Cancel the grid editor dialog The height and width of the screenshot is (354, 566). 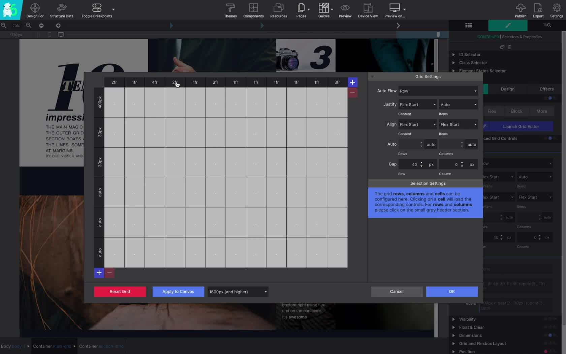397,292
